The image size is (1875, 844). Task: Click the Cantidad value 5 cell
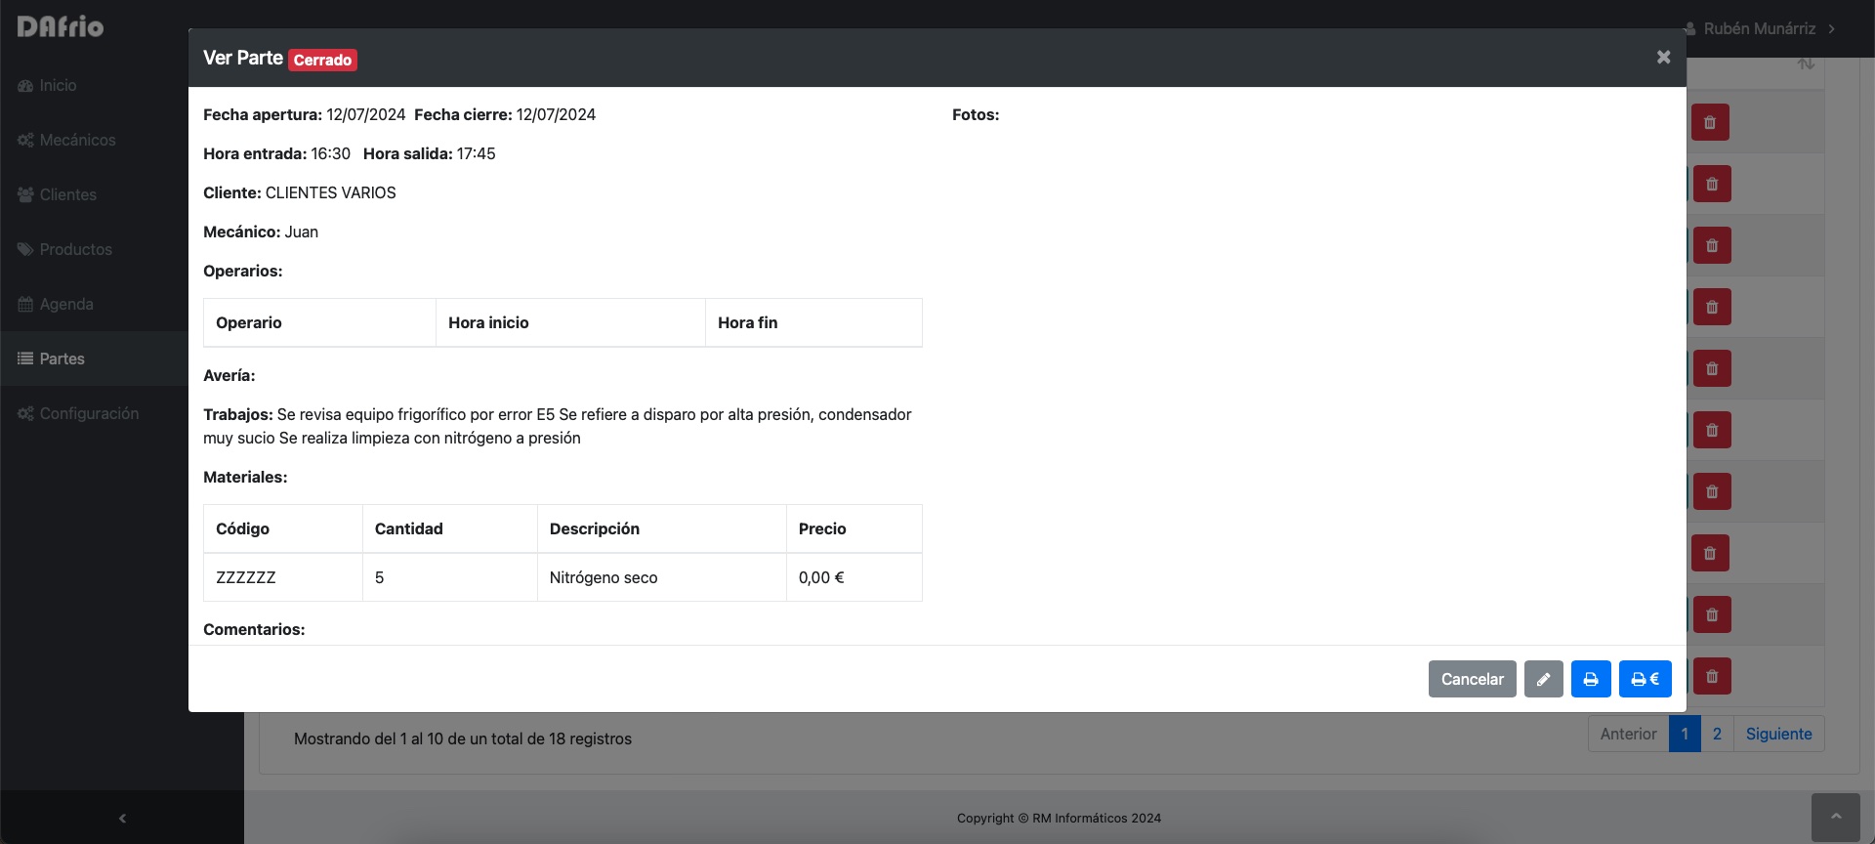click(450, 577)
